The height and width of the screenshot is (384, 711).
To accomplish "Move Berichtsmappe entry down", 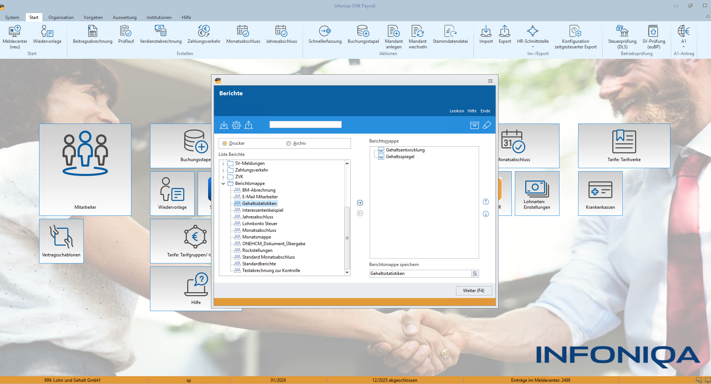I will 486,214.
